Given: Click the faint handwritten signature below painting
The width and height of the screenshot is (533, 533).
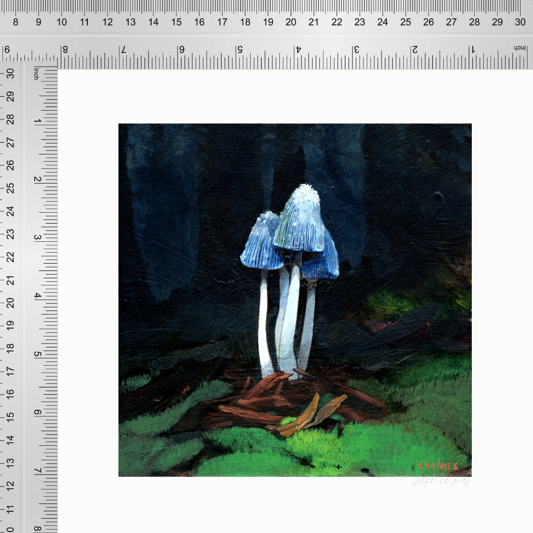Looking at the screenshot, I should coord(441,481).
